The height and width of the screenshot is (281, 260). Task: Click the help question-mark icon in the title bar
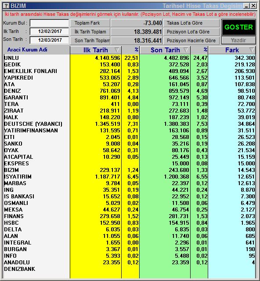(6, 6)
